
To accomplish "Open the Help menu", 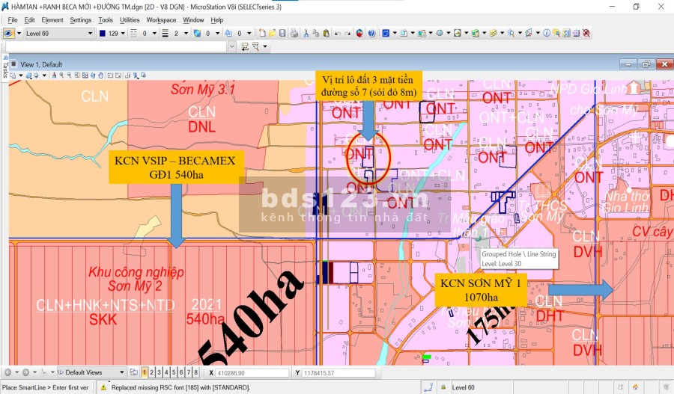I will 216,19.
